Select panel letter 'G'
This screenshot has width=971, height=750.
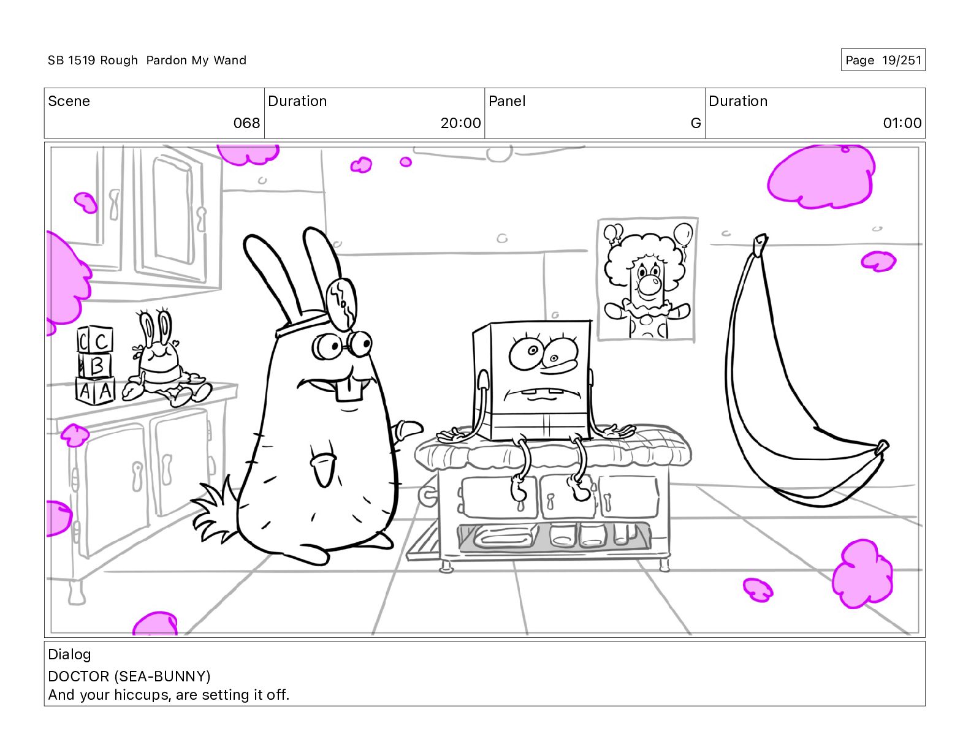coord(696,123)
